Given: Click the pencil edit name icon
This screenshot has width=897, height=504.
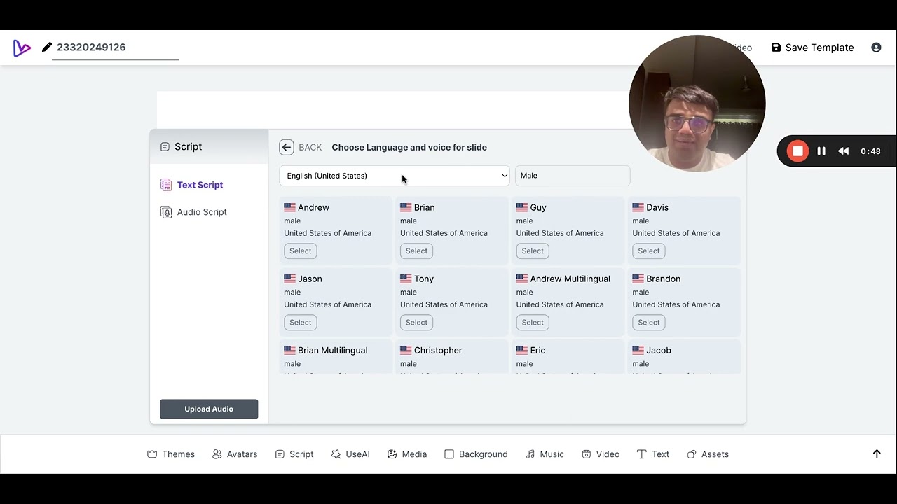Looking at the screenshot, I should pyautogui.click(x=47, y=47).
